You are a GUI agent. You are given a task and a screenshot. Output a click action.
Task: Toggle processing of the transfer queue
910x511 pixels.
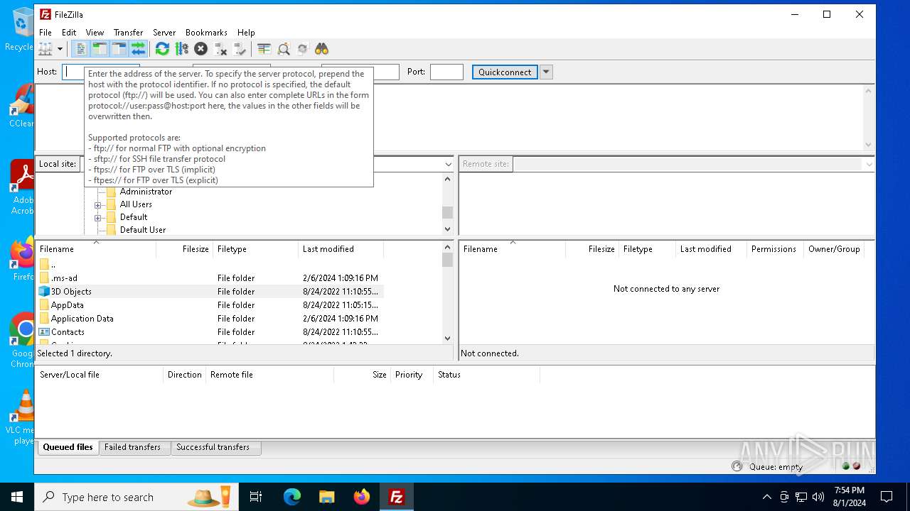[x=181, y=49]
